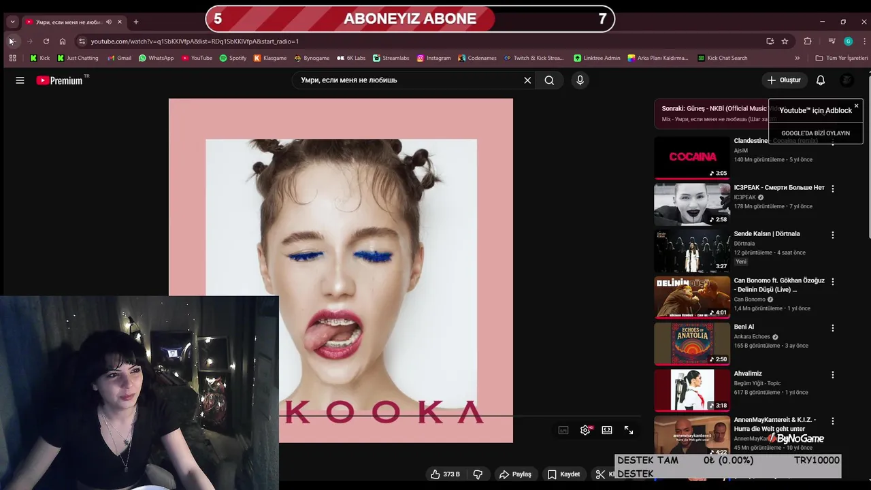
Task: Open the Linktree Admin bookmark
Action: pos(597,59)
